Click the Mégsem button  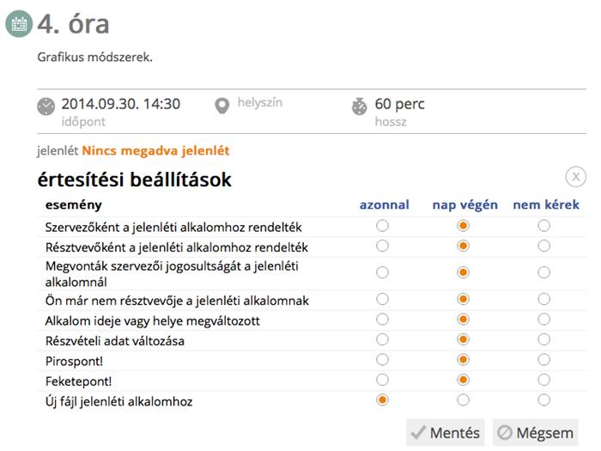tap(537, 432)
